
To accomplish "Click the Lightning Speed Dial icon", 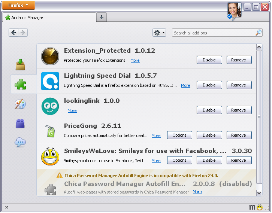I will click(x=50, y=81).
